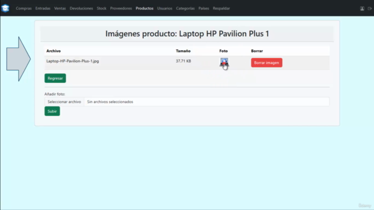Image resolution: width=374 pixels, height=210 pixels.
Task: Select the active Productos menu item
Action: (144, 8)
